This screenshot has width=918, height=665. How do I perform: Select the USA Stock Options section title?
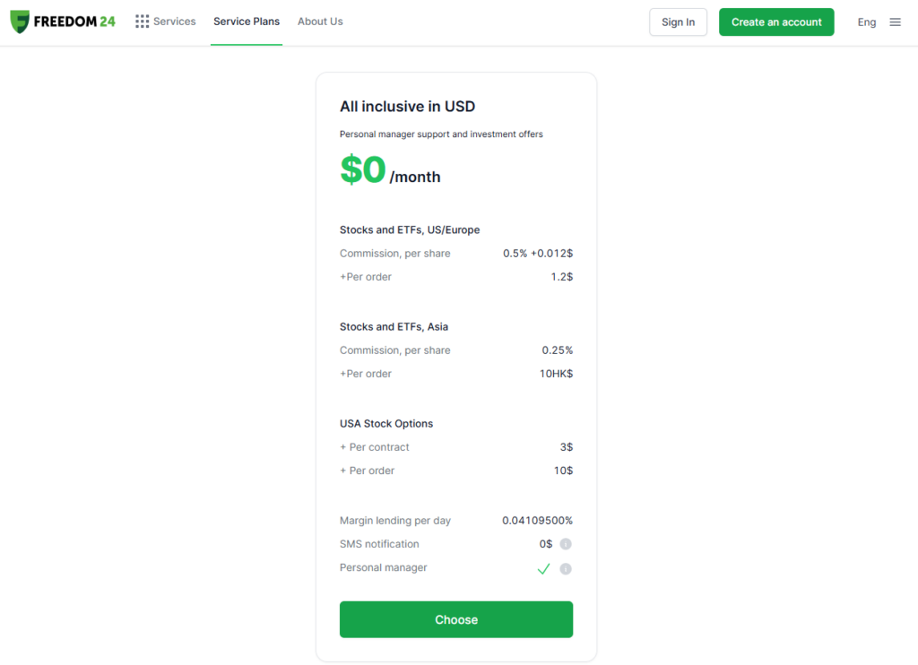[x=386, y=423]
